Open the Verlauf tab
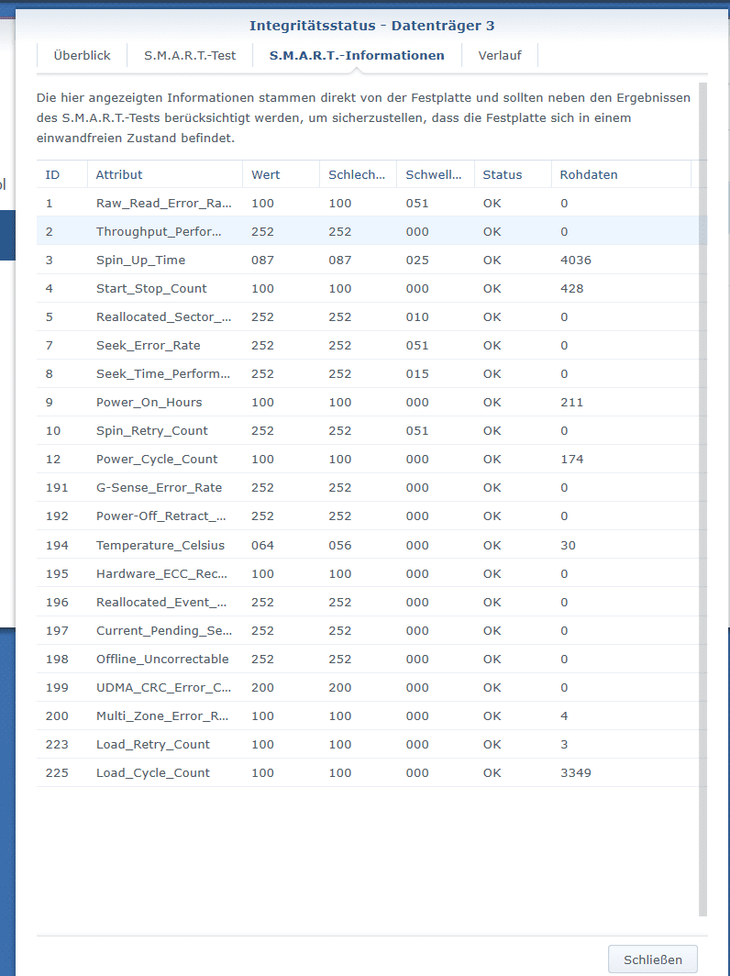The width and height of the screenshot is (730, 976). [500, 55]
